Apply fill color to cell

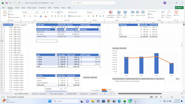(41, 16)
